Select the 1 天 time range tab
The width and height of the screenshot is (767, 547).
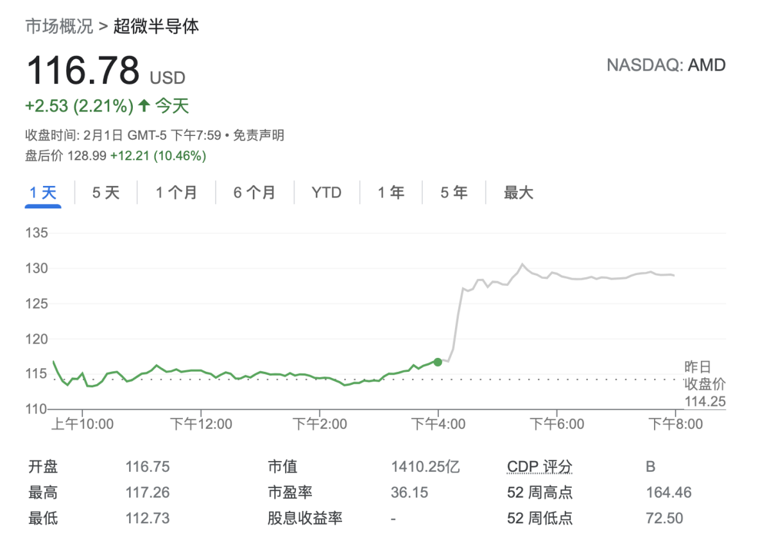coord(43,192)
